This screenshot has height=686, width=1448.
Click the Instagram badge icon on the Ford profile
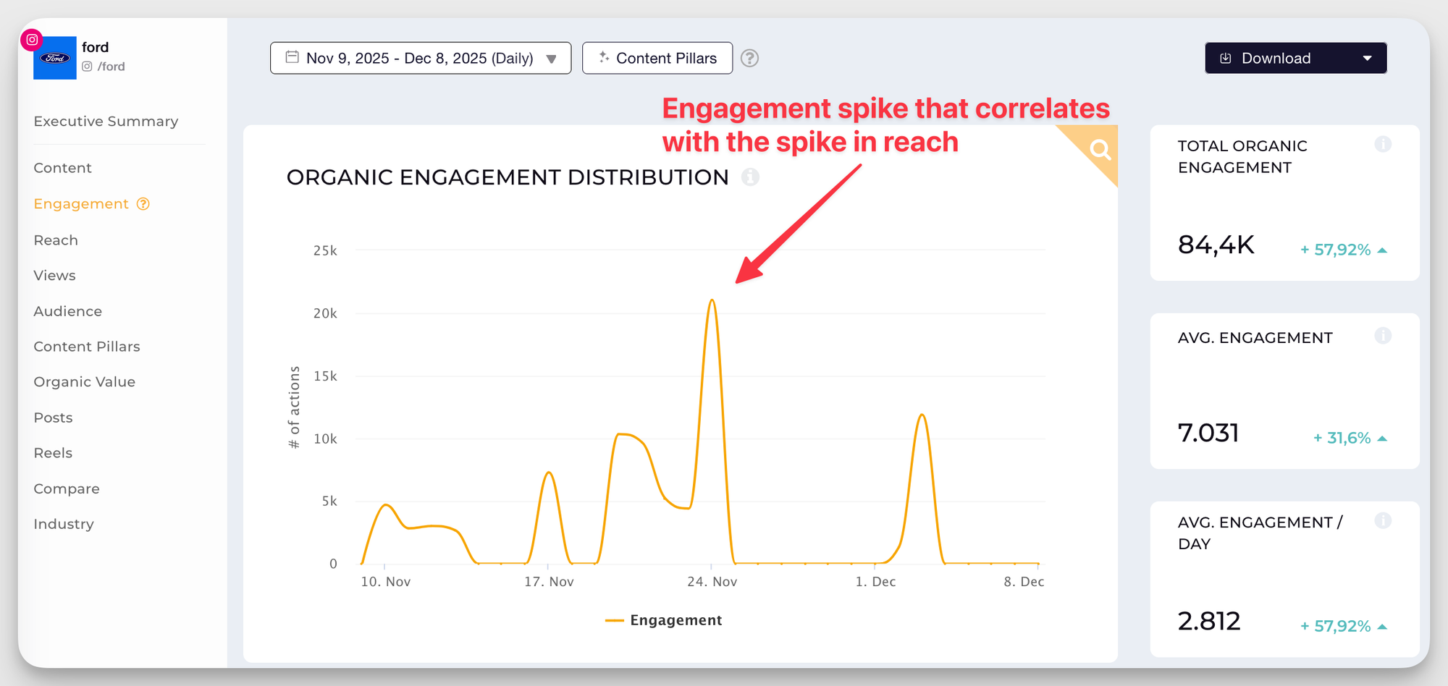[32, 40]
